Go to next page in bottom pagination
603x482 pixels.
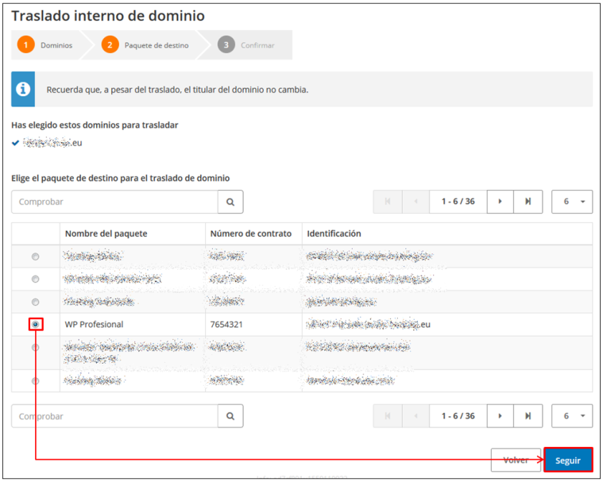[500, 416]
